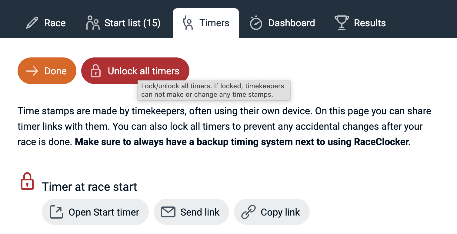Unlock all timers with the red button
This screenshot has height=234, width=457.
pyautogui.click(x=135, y=71)
